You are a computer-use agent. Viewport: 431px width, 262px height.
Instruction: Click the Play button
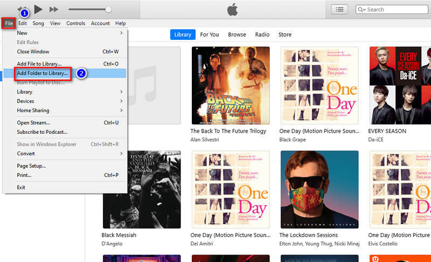pyautogui.click(x=38, y=9)
